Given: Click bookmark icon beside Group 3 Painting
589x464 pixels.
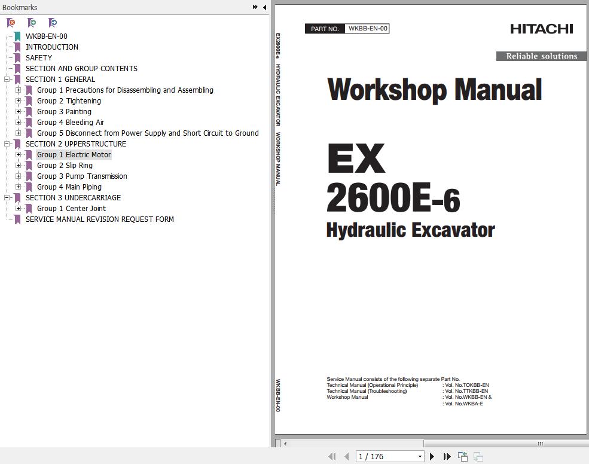Looking at the screenshot, I should [29, 112].
